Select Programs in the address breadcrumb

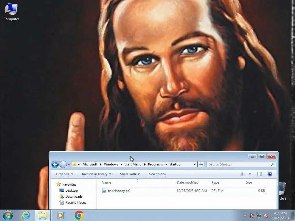point(155,164)
